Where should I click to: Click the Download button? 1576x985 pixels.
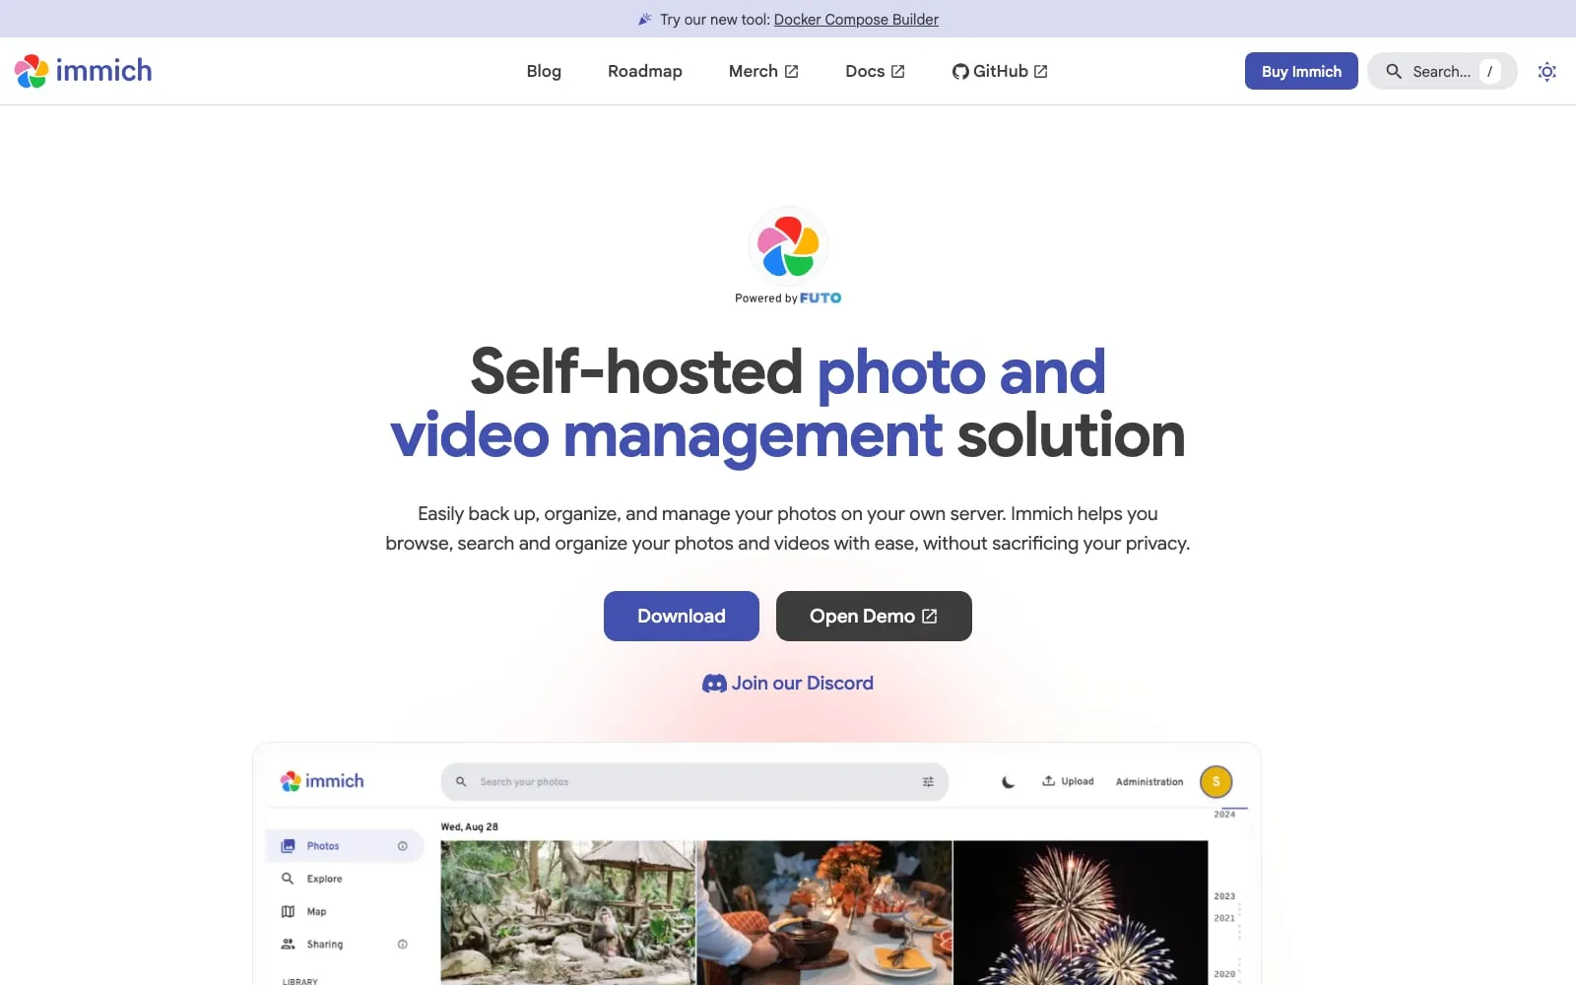tap(682, 616)
